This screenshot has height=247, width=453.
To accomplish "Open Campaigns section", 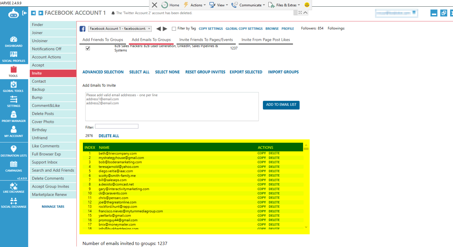I will coord(14,167).
